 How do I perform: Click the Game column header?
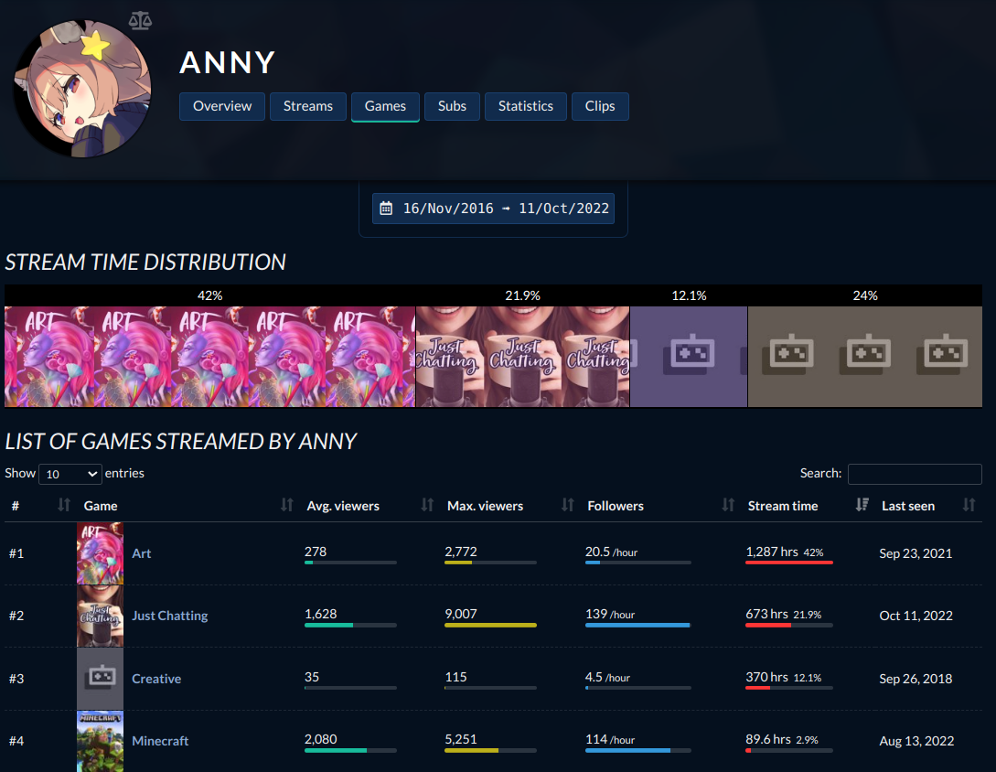click(101, 506)
